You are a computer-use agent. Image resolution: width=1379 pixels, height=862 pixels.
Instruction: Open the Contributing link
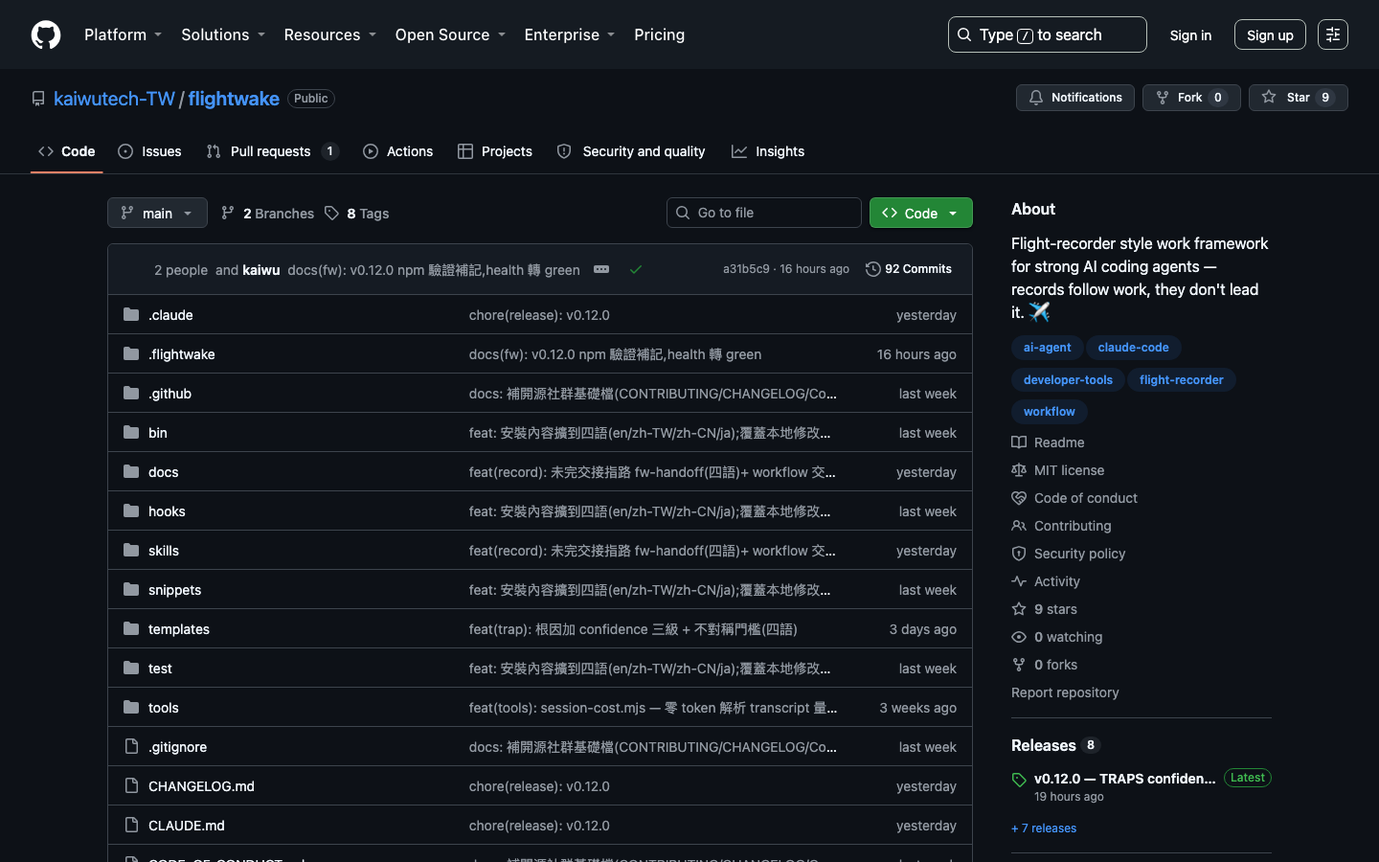click(1062, 526)
